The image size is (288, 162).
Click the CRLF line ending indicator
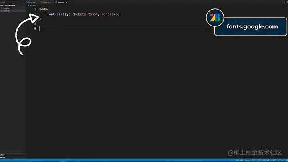click(260, 160)
